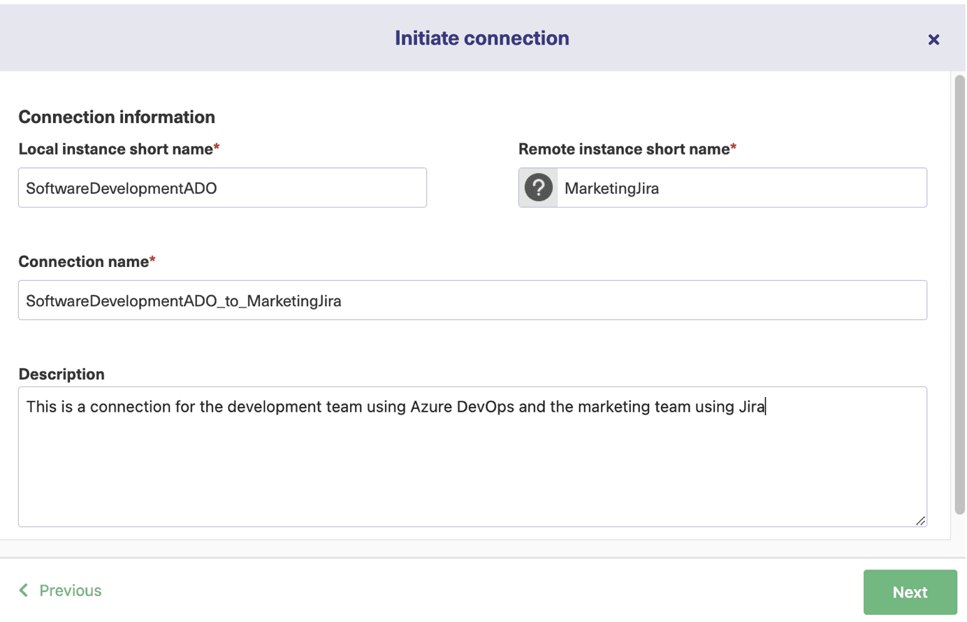This screenshot has height=622, width=967.
Task: Click the Local instance short name field
Action: (x=222, y=187)
